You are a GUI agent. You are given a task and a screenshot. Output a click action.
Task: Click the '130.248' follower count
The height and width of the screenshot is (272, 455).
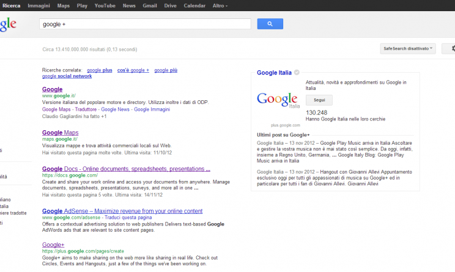click(x=316, y=112)
